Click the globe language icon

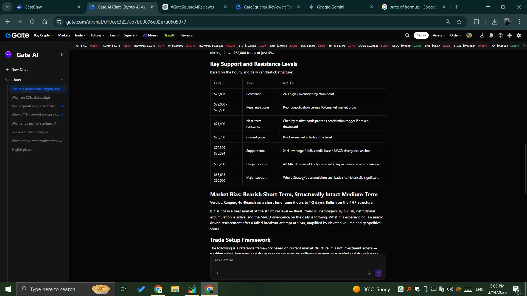(500, 35)
